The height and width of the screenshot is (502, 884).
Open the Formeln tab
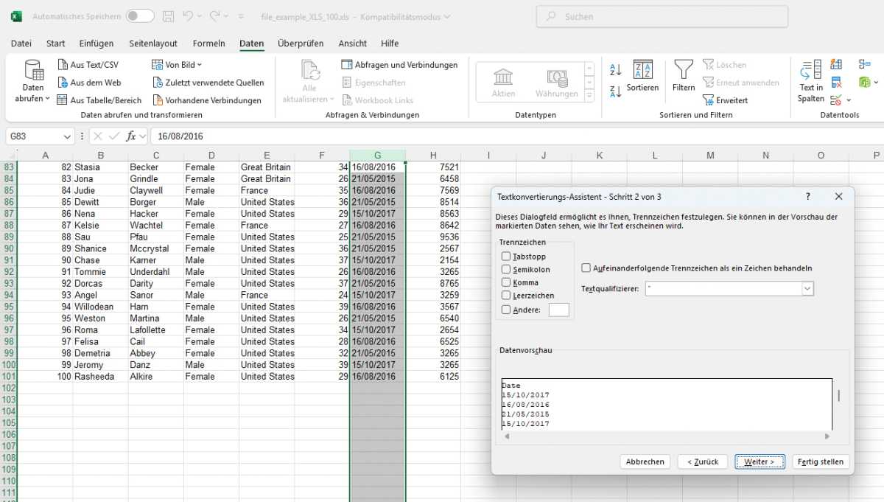(x=209, y=43)
